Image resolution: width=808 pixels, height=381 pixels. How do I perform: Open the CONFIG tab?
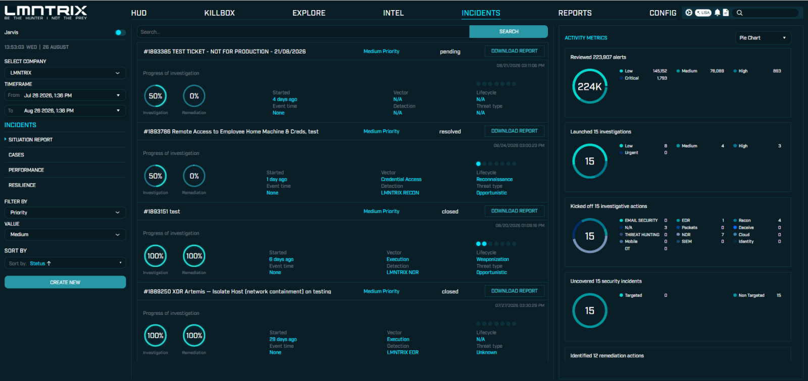point(663,13)
